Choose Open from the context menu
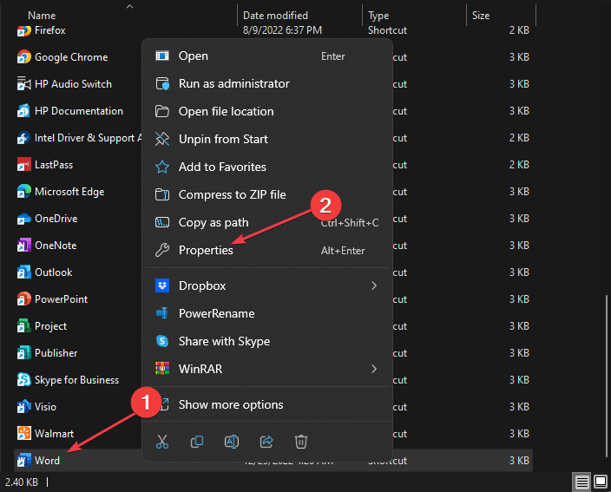The height and width of the screenshot is (492, 611). 267,56
